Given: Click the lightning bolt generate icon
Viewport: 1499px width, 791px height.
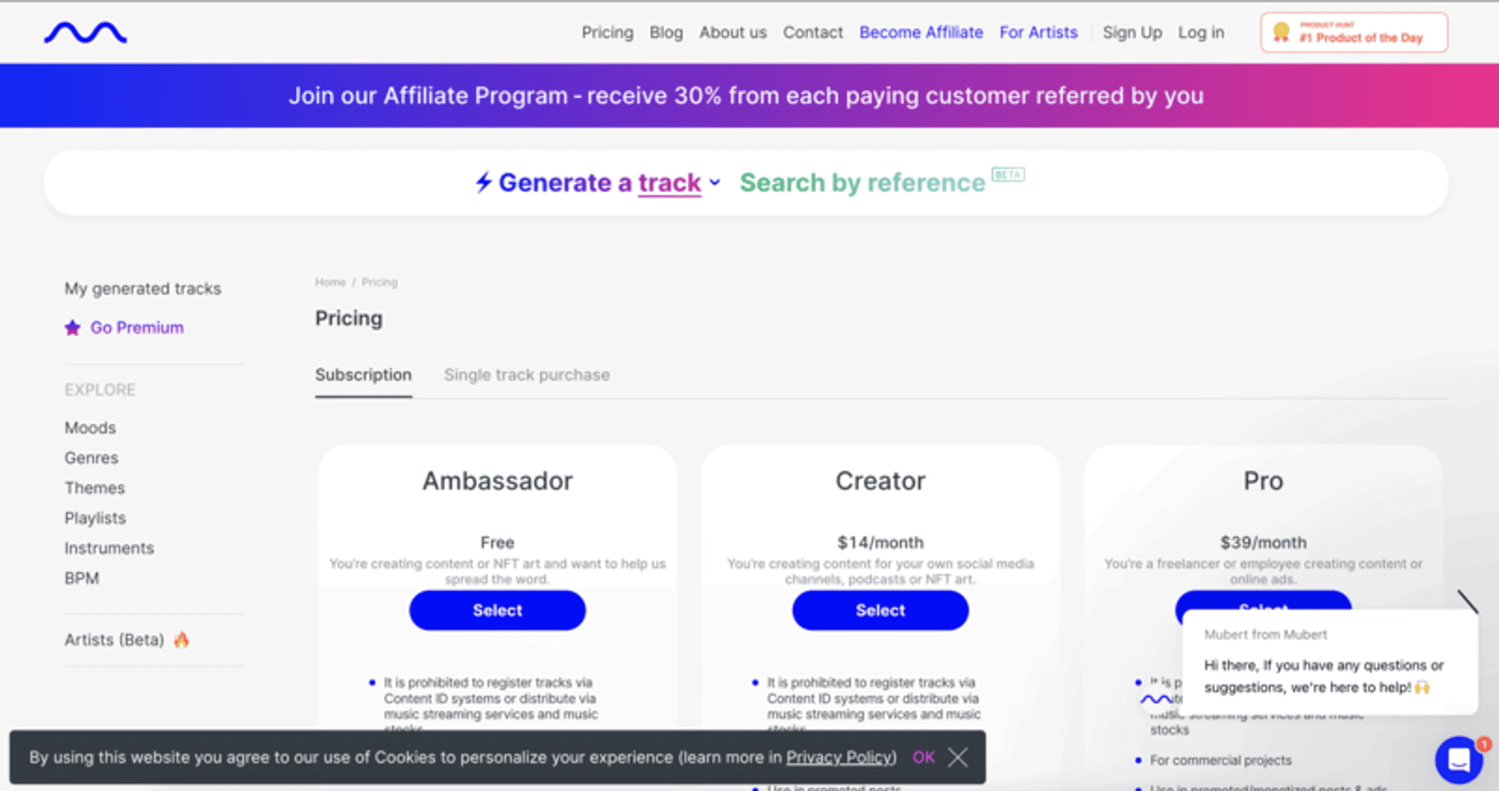Looking at the screenshot, I should click(483, 182).
